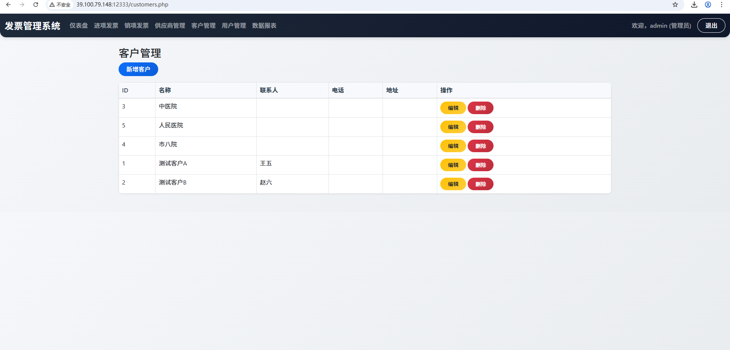Edit customer 测试客户A
This screenshot has width=730, height=350.
pyautogui.click(x=453, y=165)
